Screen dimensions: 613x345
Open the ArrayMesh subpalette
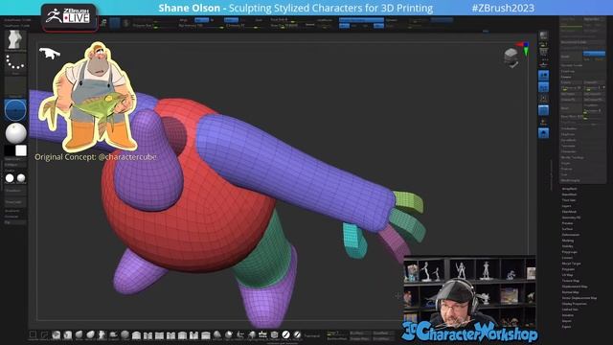[x=569, y=189]
